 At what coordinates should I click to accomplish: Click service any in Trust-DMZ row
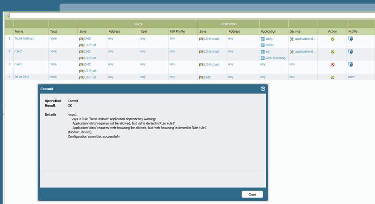pos(292,77)
